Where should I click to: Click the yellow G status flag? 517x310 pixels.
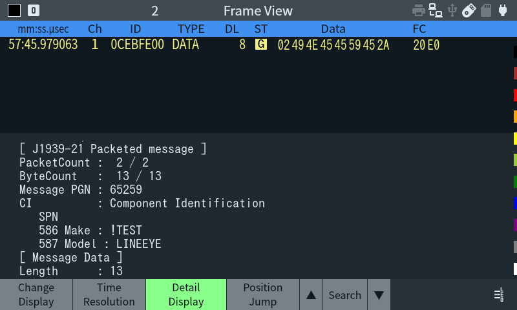tap(260, 45)
